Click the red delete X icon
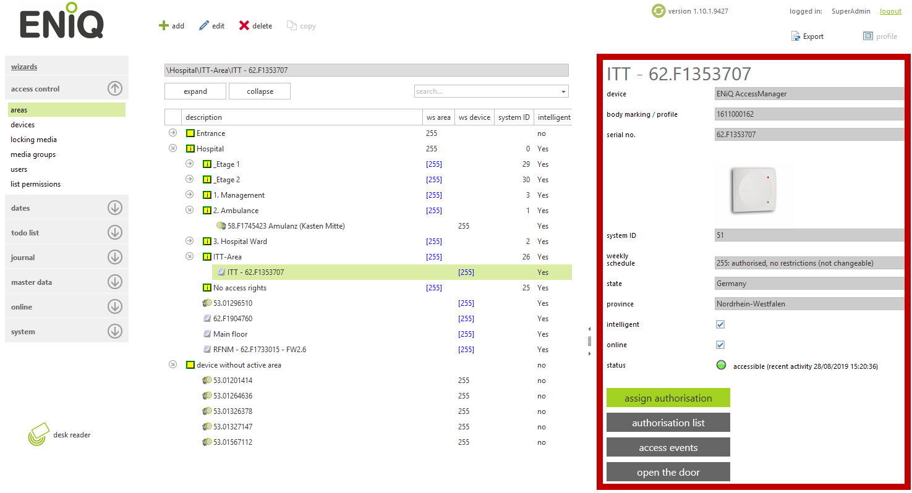Viewport: 912px width, 493px height. tap(244, 26)
